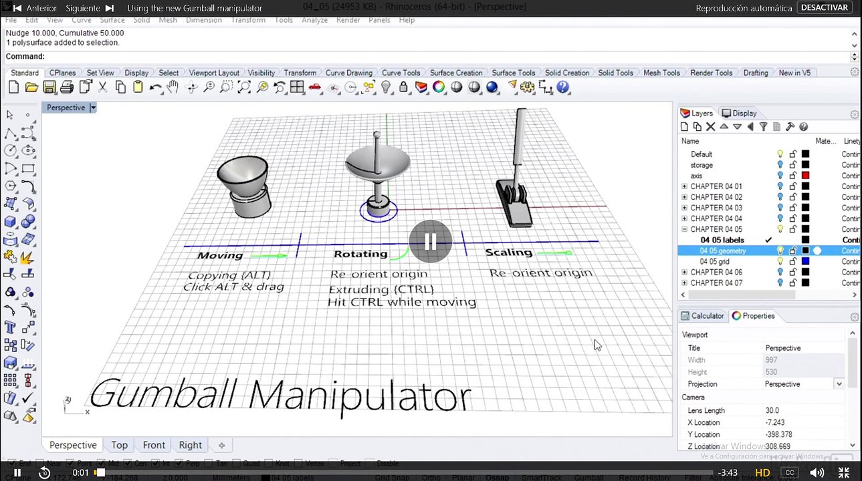This screenshot has height=481, width=862.
Task: Open Options gear icon in toolbar
Action: [528, 88]
